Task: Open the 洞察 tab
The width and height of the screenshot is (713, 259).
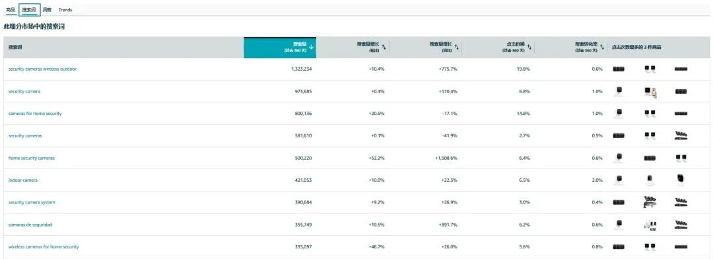Action: 48,9
